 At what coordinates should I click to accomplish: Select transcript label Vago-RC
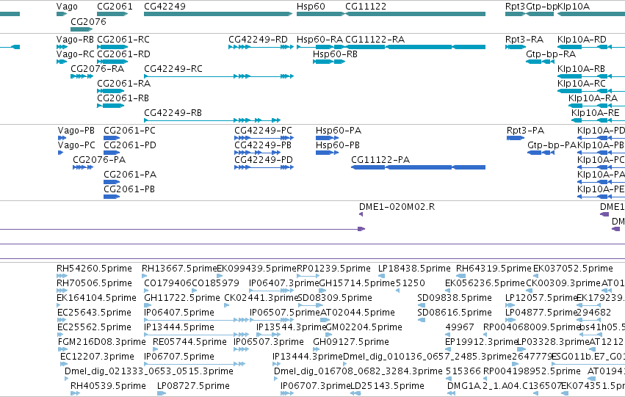point(76,54)
